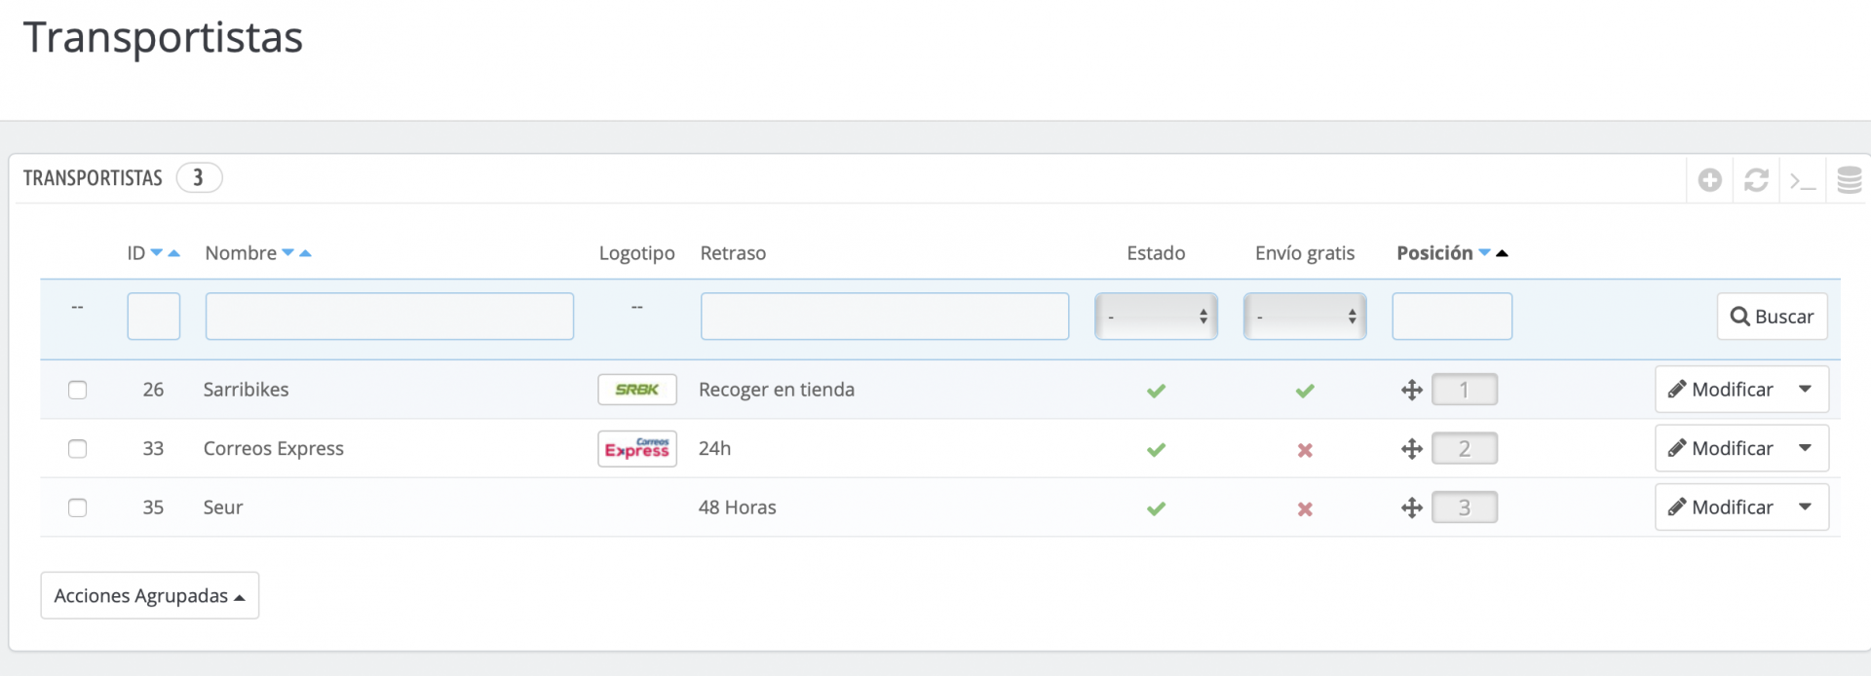Check the Seur carrier checkbox
Screen dimensions: 1871x676
click(78, 507)
